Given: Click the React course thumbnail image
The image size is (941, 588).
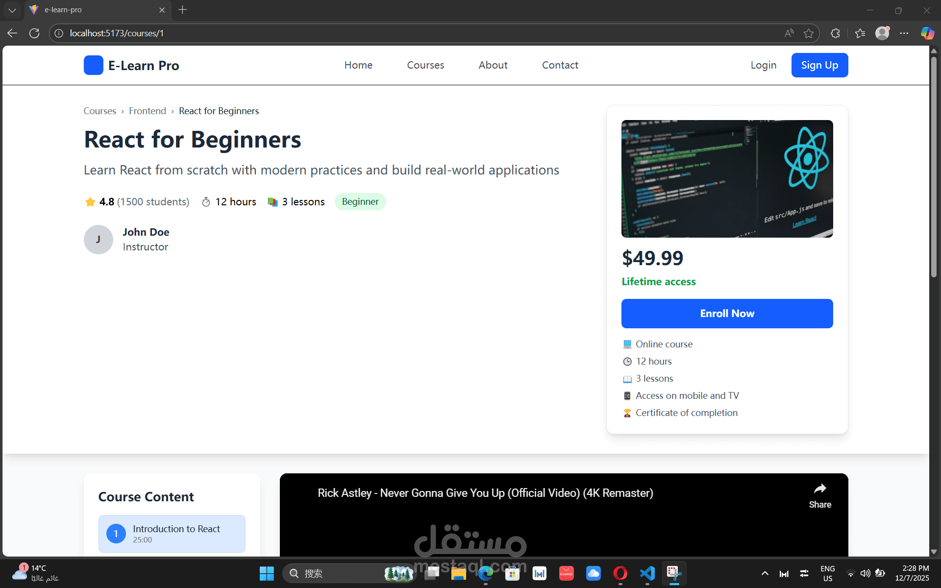Looking at the screenshot, I should click(x=727, y=179).
